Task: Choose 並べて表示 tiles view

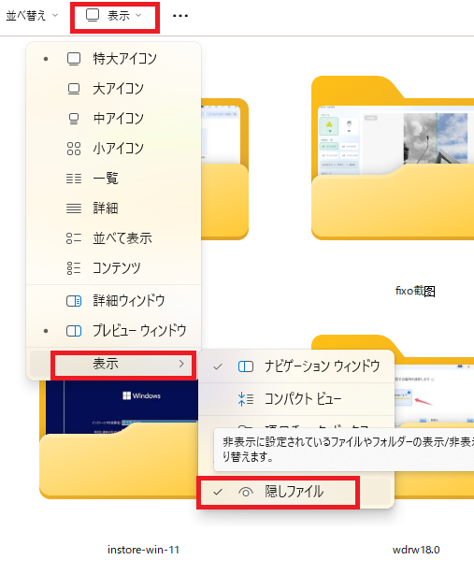Action: point(114,238)
